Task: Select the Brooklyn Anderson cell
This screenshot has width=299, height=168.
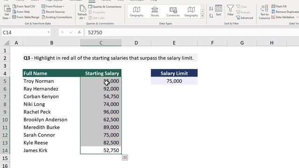Action: [x=51, y=119]
